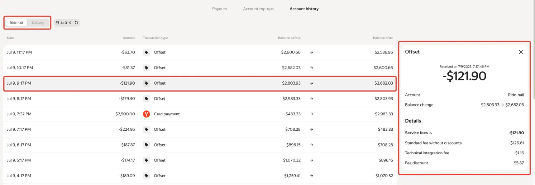Click the tag icon on Jul 9, 11:17 PM row

coord(146,52)
